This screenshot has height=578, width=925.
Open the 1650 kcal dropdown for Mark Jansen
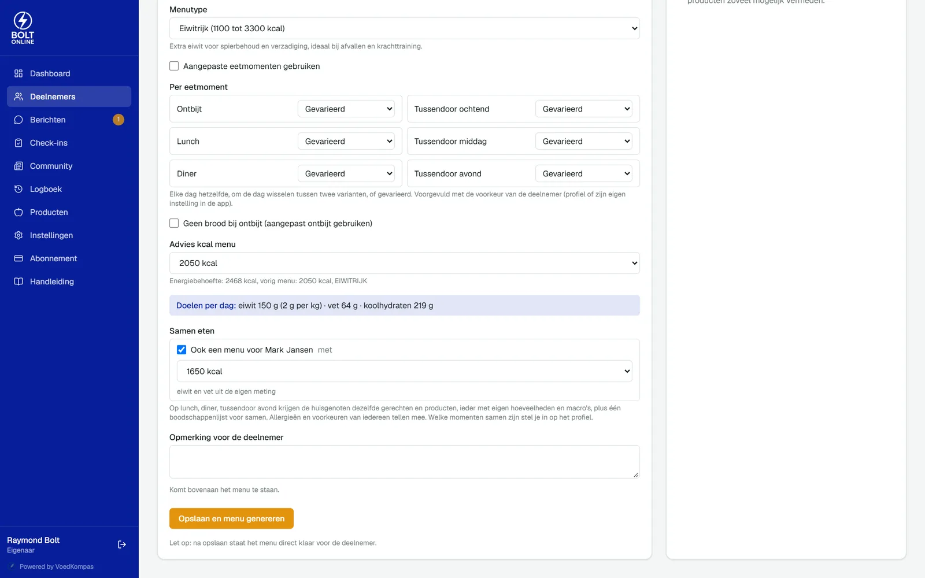(405, 371)
